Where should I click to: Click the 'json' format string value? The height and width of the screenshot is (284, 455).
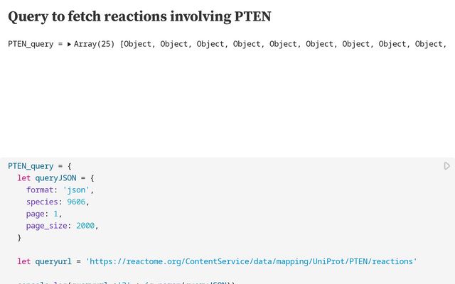(76, 190)
